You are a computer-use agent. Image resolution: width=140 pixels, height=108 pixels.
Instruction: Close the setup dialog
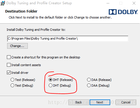[x=134, y=3]
